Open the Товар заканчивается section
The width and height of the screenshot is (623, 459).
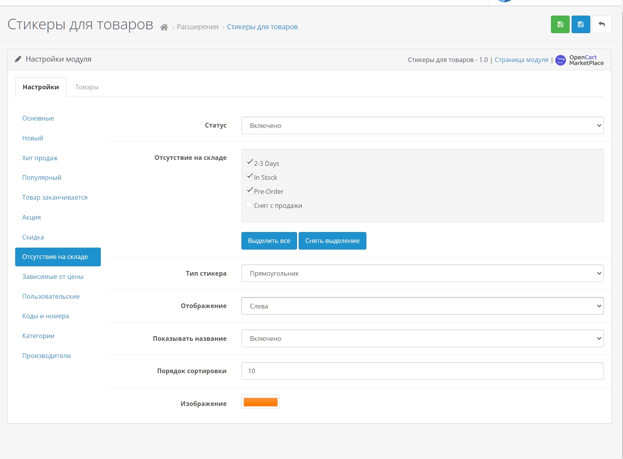coord(55,197)
